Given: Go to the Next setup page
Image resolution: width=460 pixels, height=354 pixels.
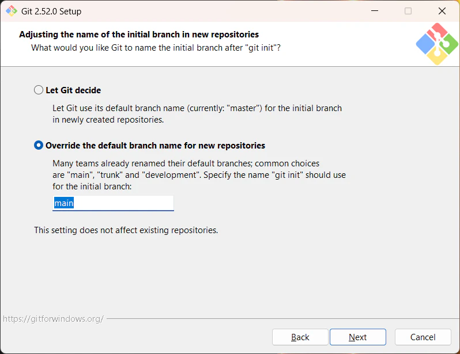Looking at the screenshot, I should pyautogui.click(x=357, y=337).
